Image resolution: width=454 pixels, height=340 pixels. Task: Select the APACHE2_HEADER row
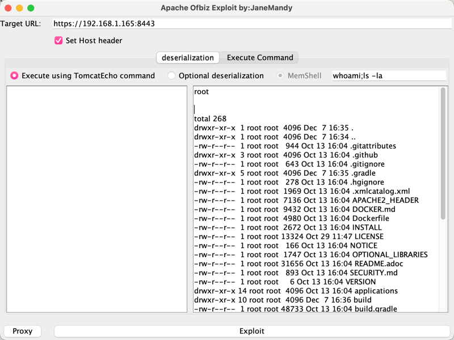(306, 200)
